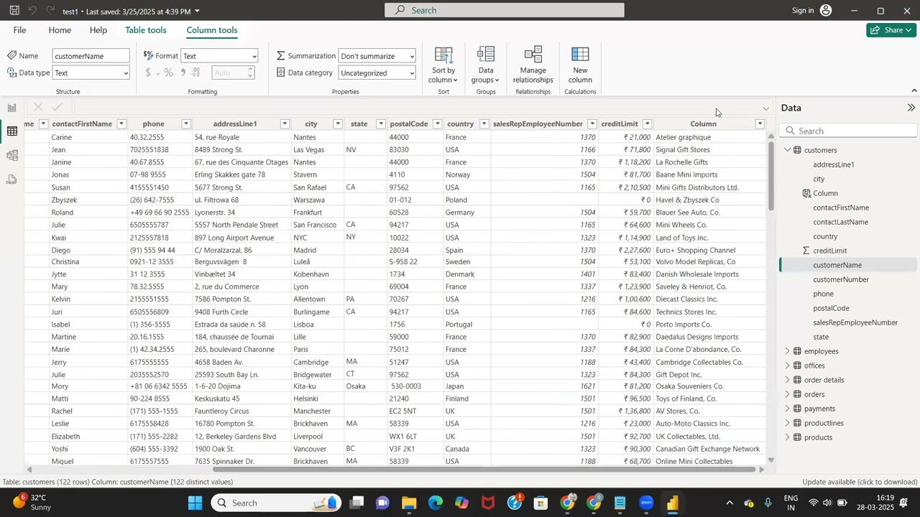The height and width of the screenshot is (517, 920).
Task: Open Microsoft Edge from the taskbar
Action: coord(436,503)
